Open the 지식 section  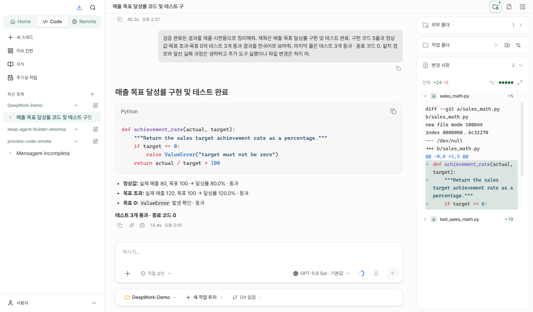tap(52, 64)
